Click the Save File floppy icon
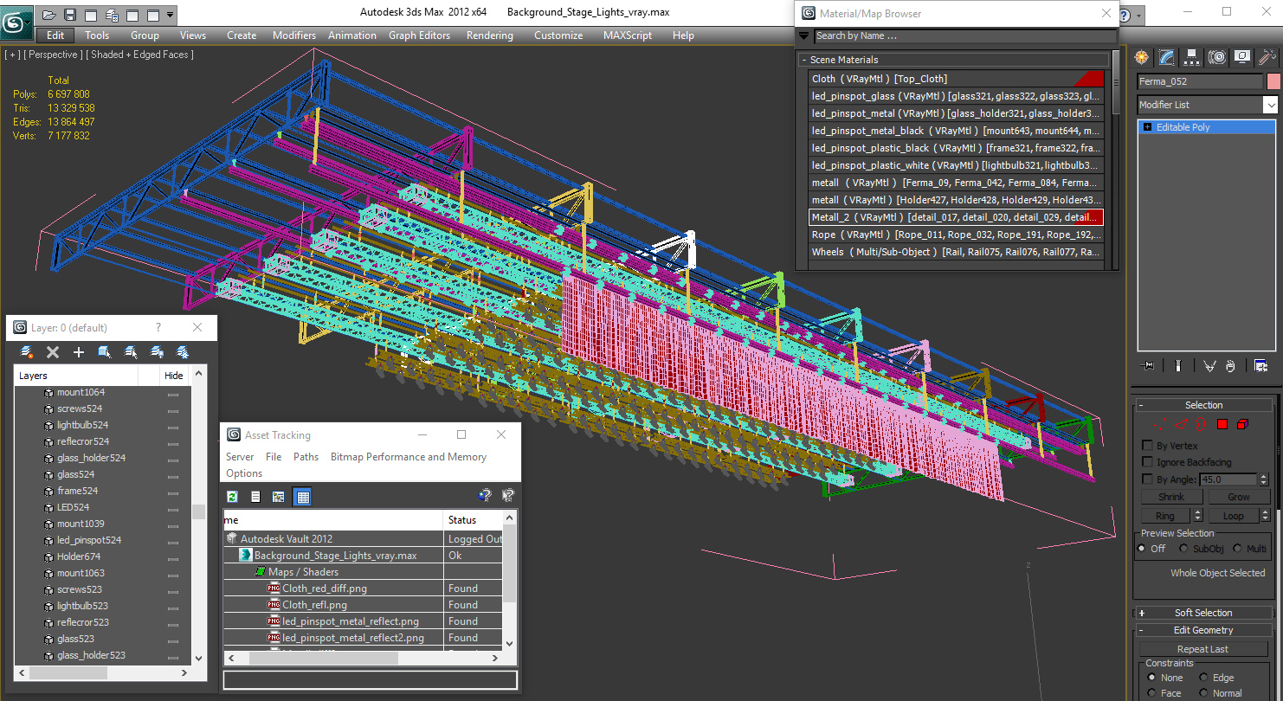Screen dimensions: 1283x701 point(70,15)
